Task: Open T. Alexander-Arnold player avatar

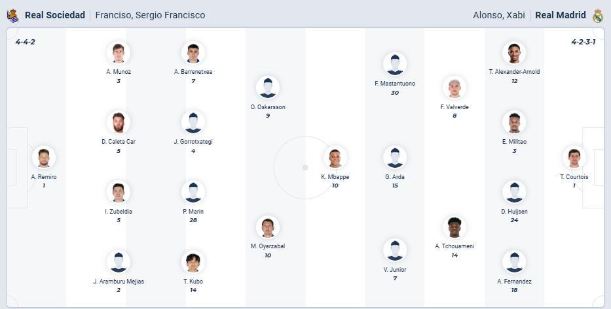Action: pos(514,52)
